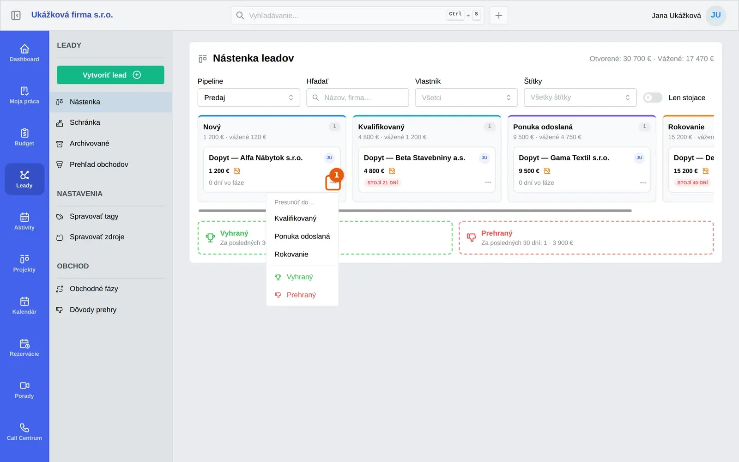Open Archivované leads

[111, 143]
